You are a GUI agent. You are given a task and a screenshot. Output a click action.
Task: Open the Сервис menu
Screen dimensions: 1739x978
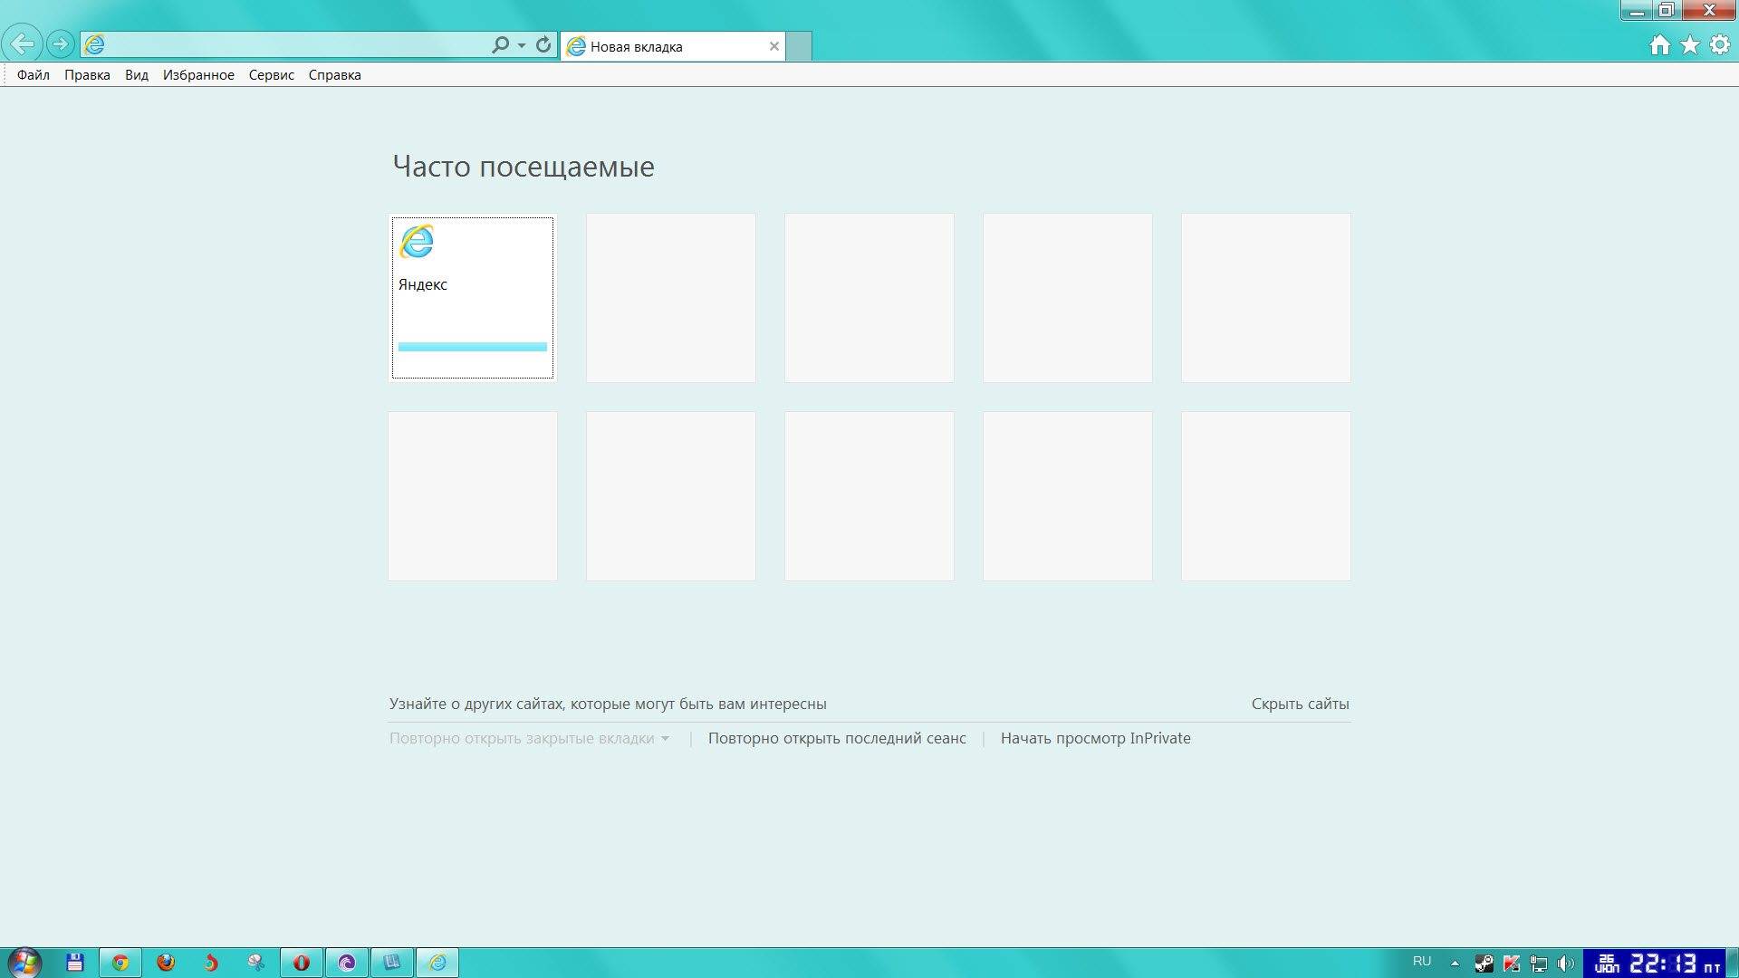(270, 74)
